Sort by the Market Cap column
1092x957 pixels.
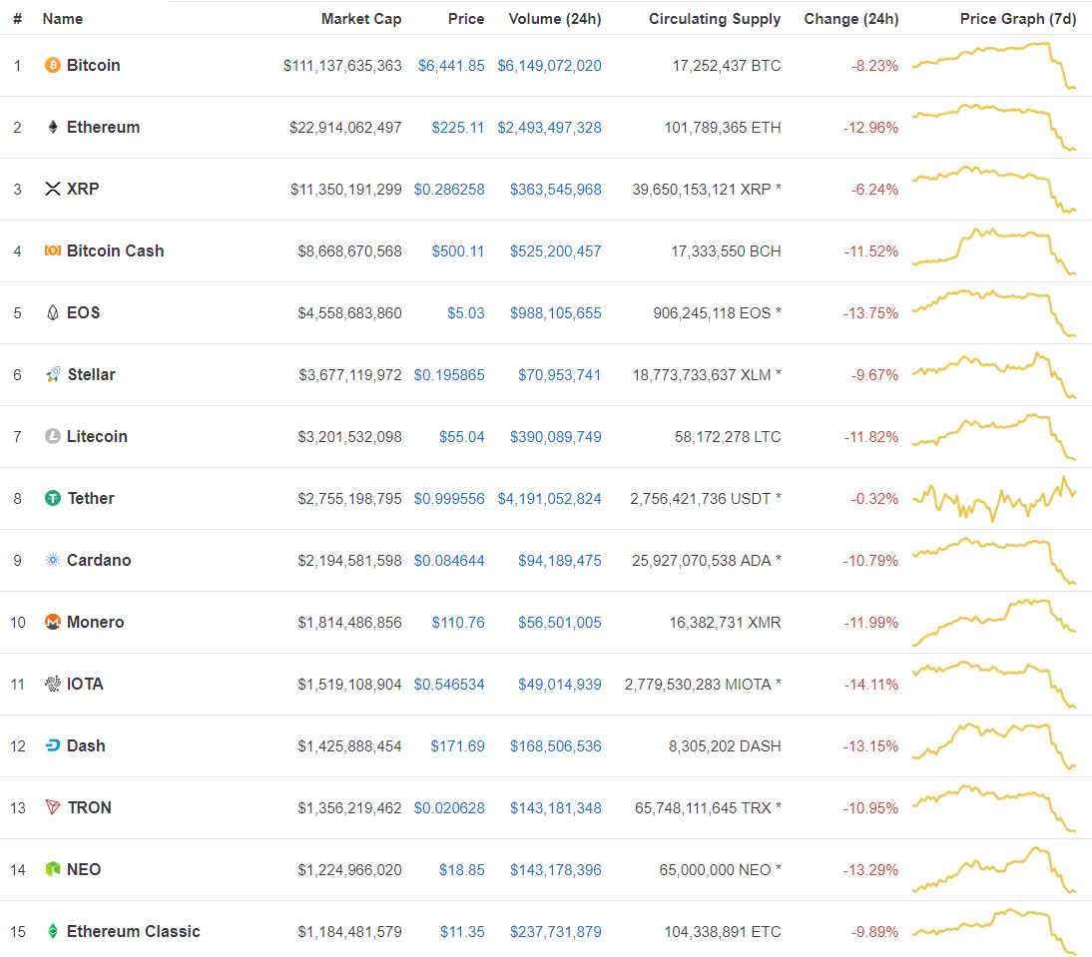[x=361, y=18]
